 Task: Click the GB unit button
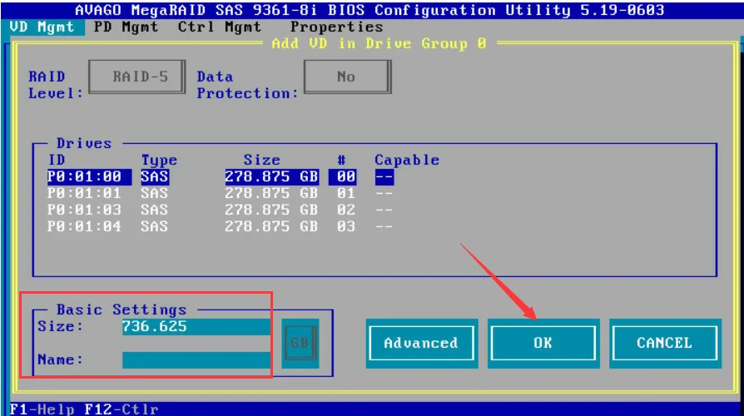[300, 343]
